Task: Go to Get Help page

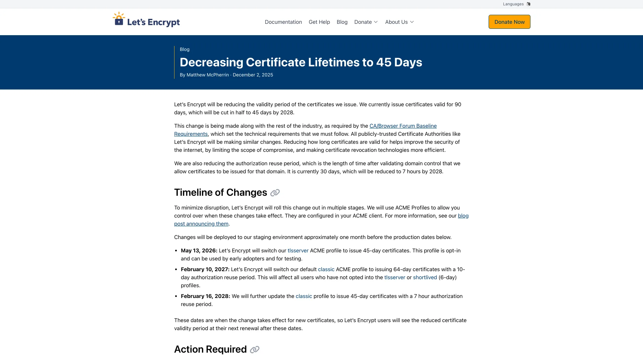Action: (319, 22)
